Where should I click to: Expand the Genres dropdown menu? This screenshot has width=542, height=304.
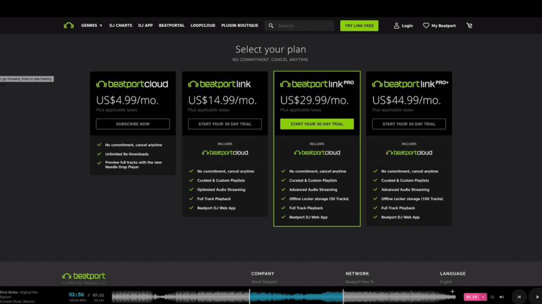point(92,25)
